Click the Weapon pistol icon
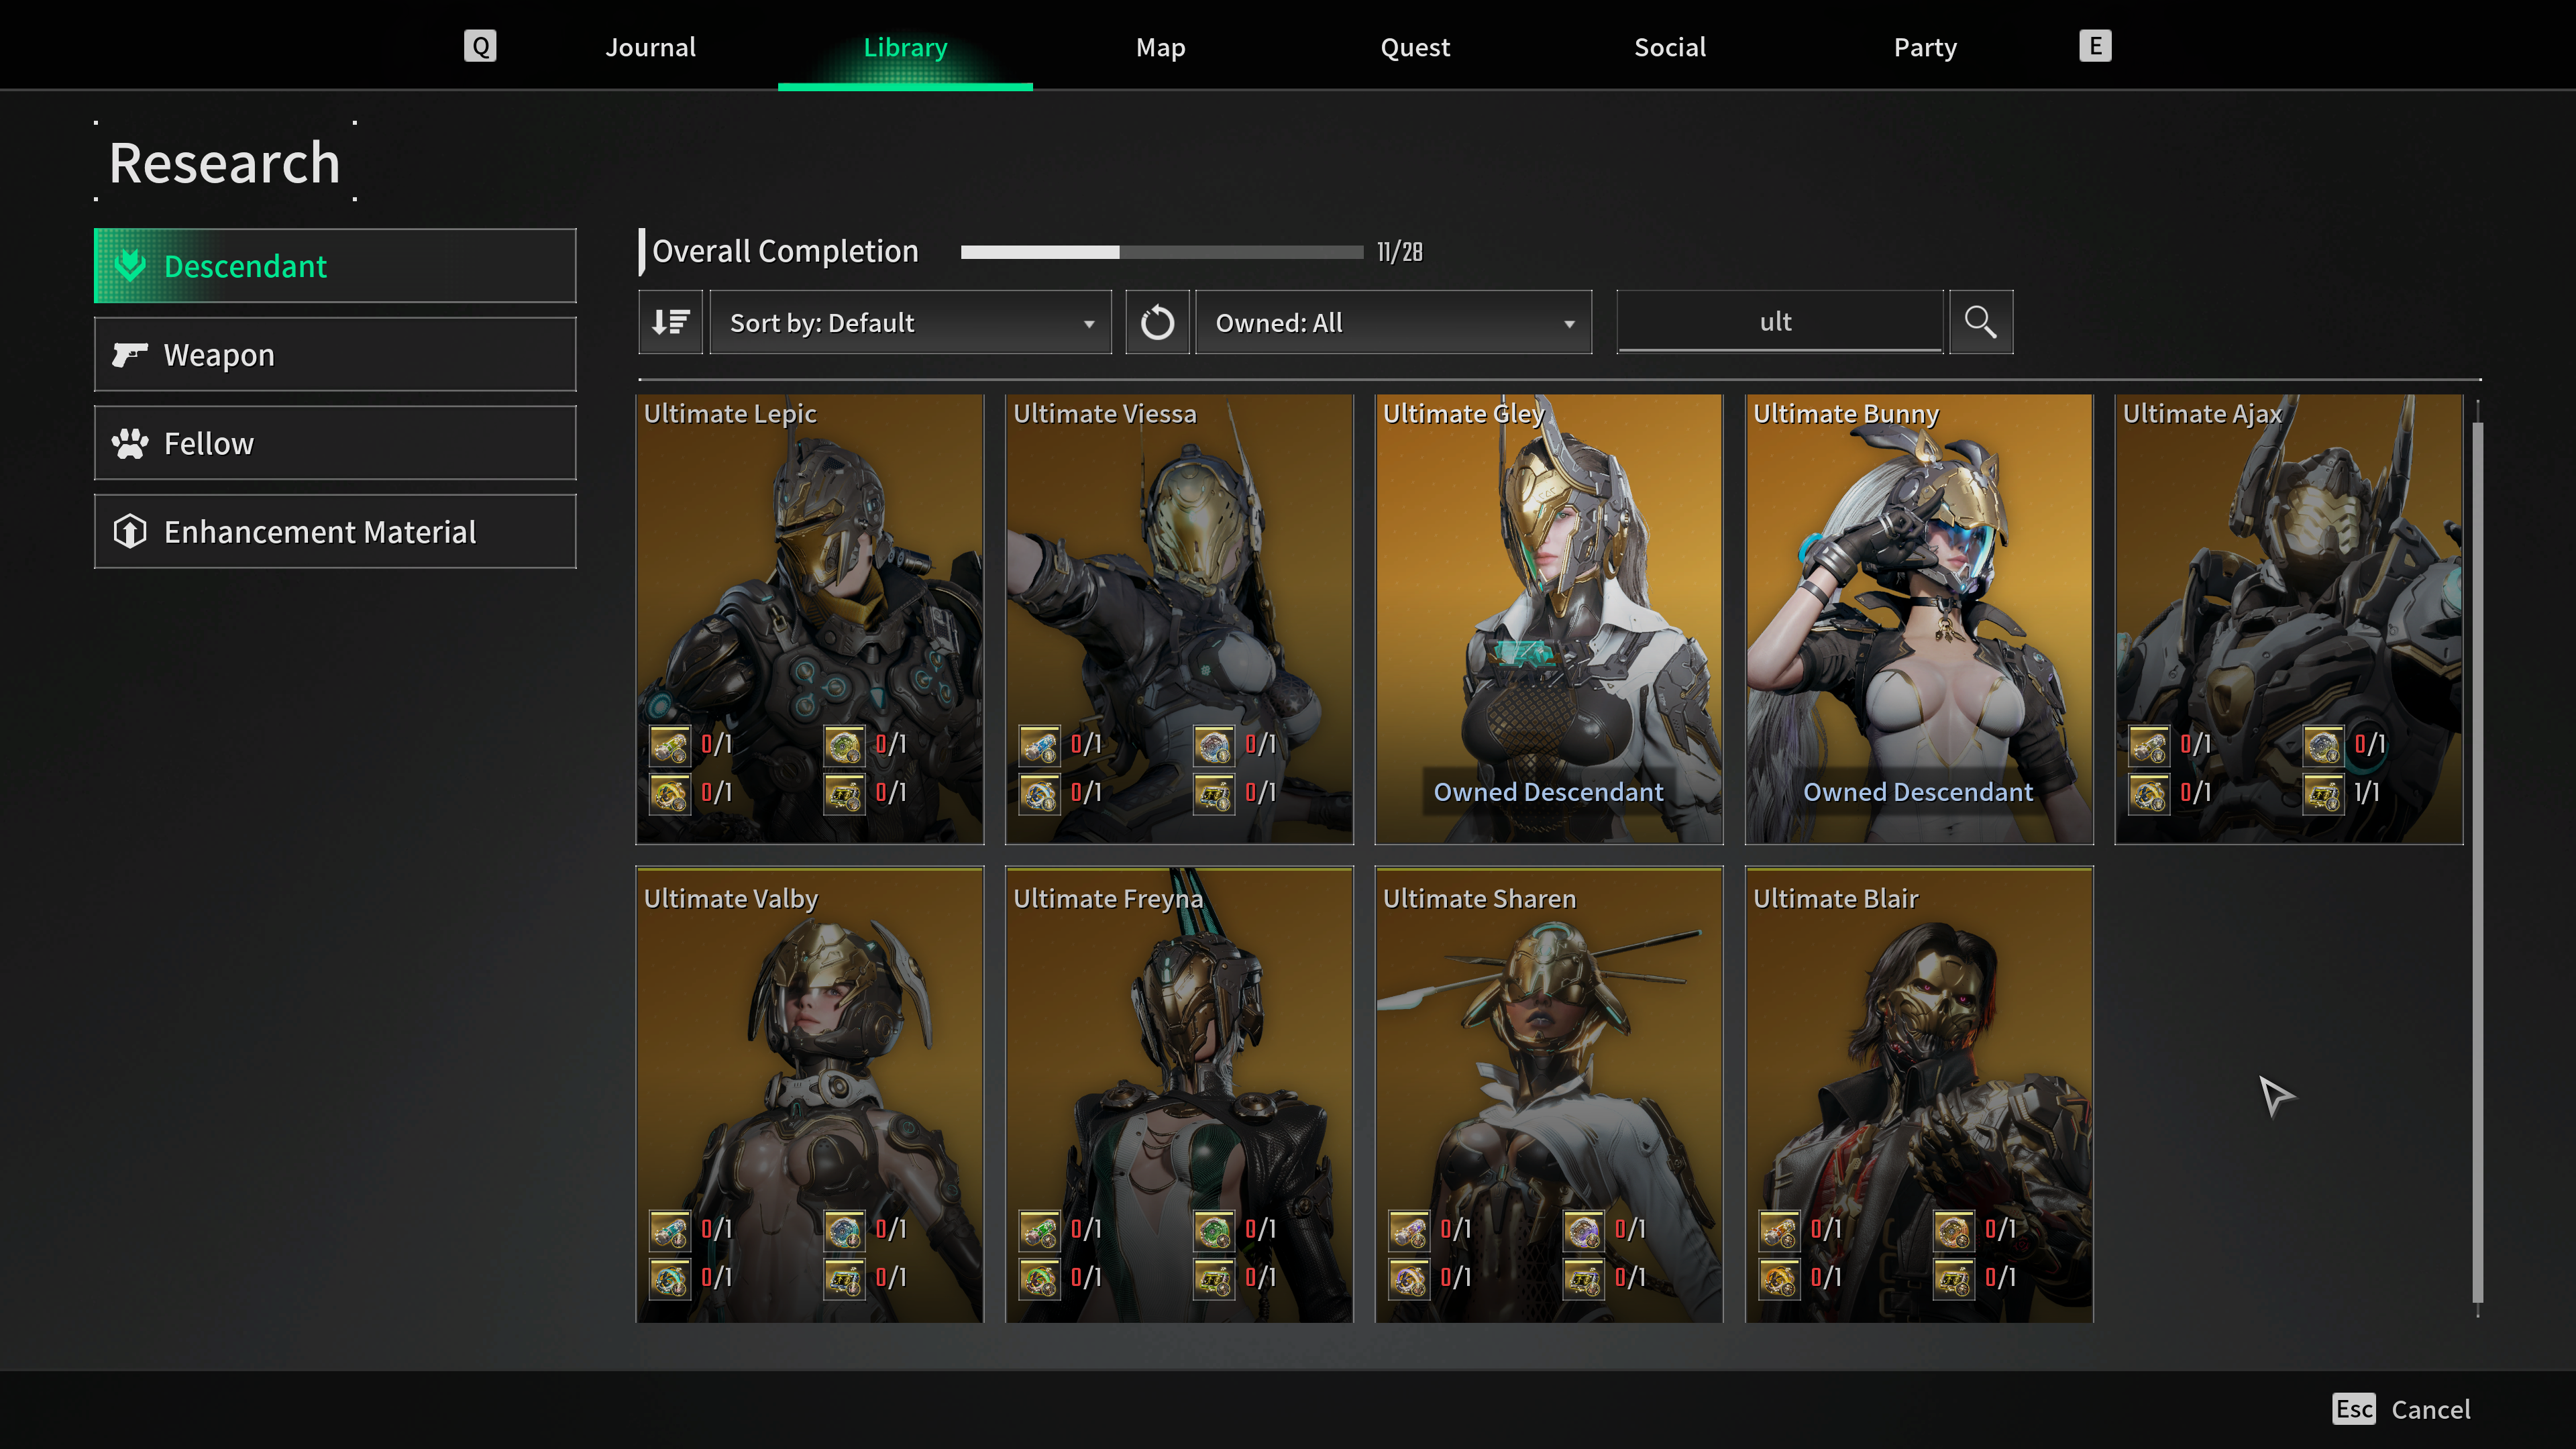This screenshot has height=1449, width=2576. point(130,354)
